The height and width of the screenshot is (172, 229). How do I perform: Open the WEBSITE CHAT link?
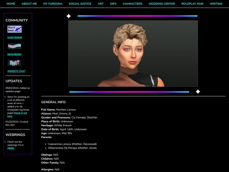pos(16,71)
